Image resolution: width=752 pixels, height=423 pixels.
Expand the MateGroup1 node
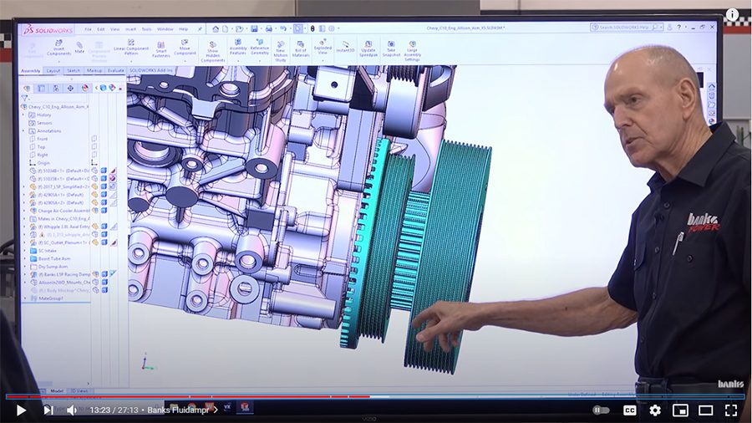pyautogui.click(x=24, y=298)
